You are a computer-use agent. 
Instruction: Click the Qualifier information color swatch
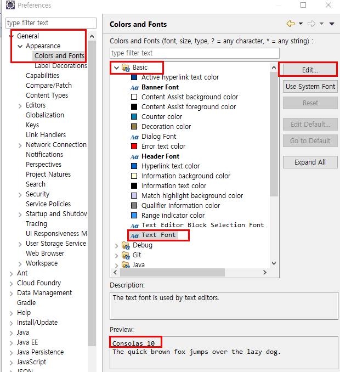(x=134, y=206)
